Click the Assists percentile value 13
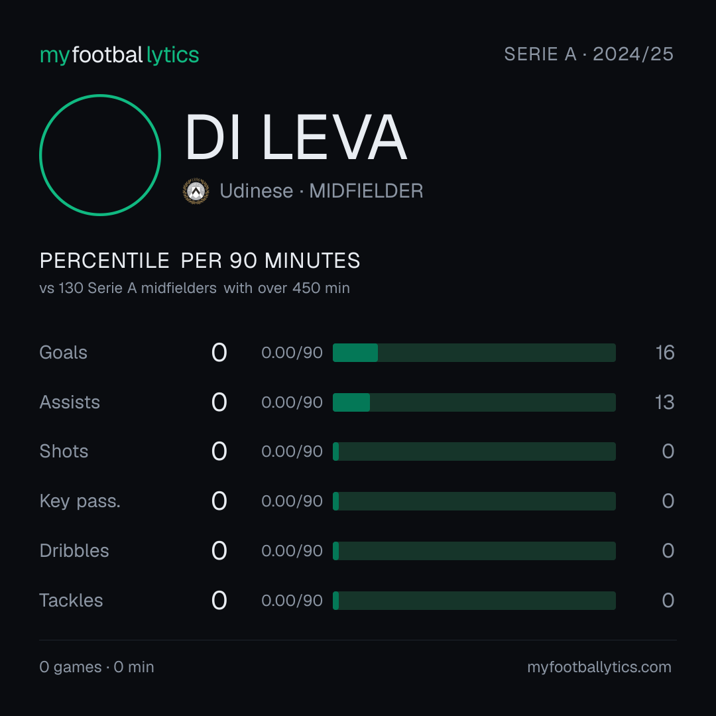Image resolution: width=716 pixels, height=716 pixels. [x=665, y=402]
